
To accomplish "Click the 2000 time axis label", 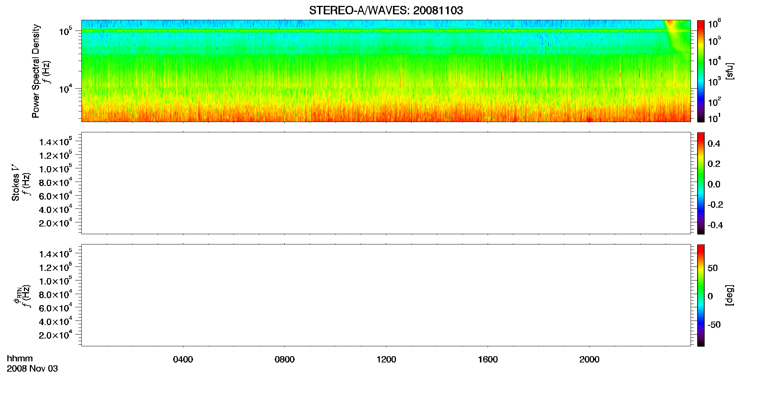I will pos(589,360).
